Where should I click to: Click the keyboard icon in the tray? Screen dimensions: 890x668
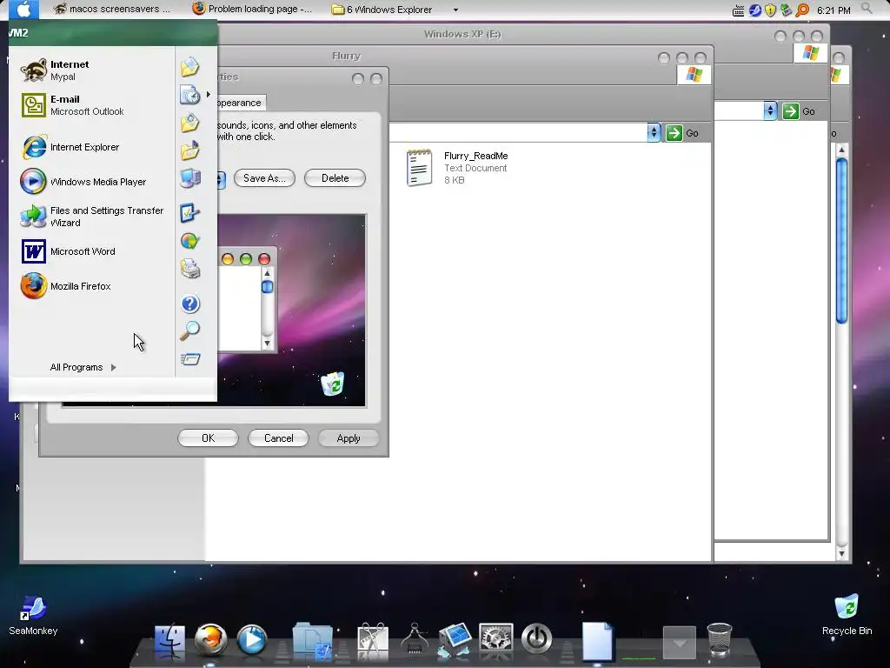(x=738, y=10)
